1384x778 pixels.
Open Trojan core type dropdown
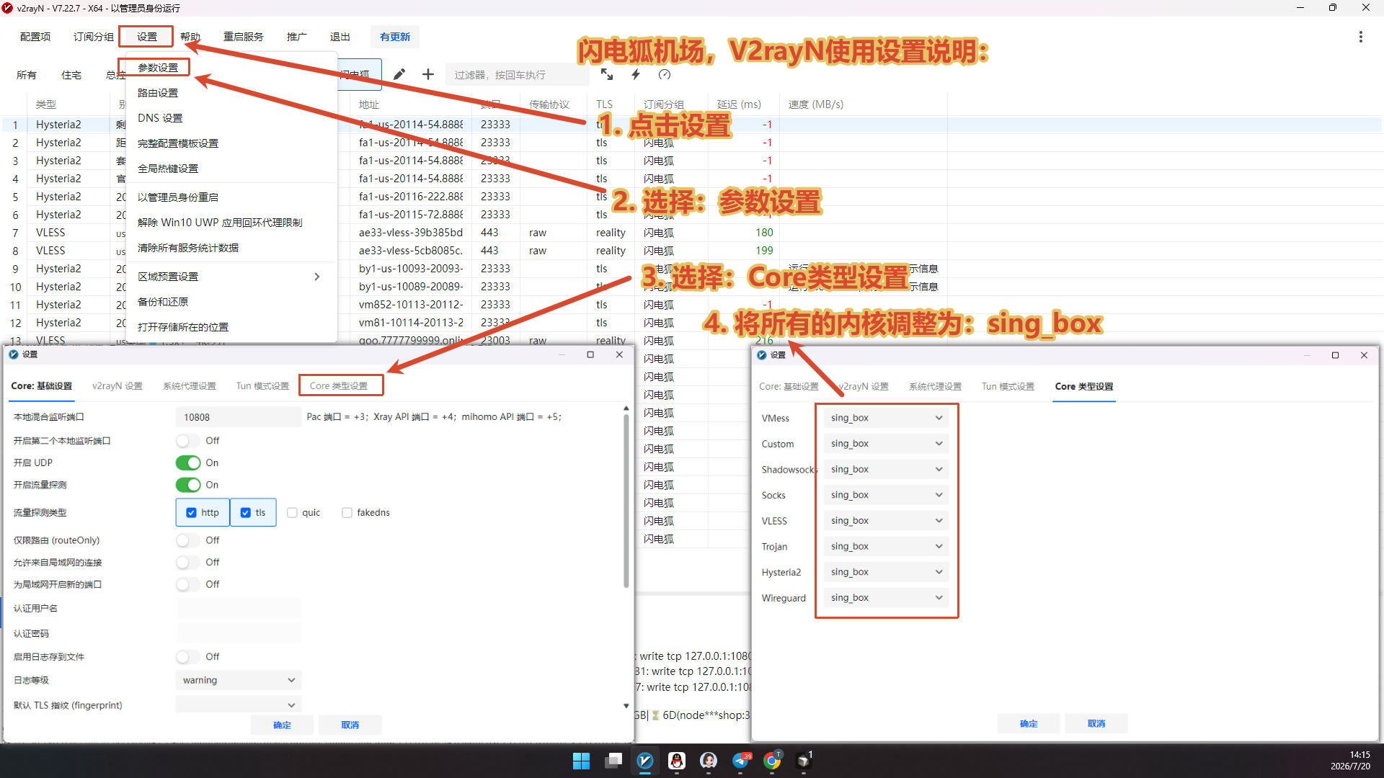tap(886, 547)
